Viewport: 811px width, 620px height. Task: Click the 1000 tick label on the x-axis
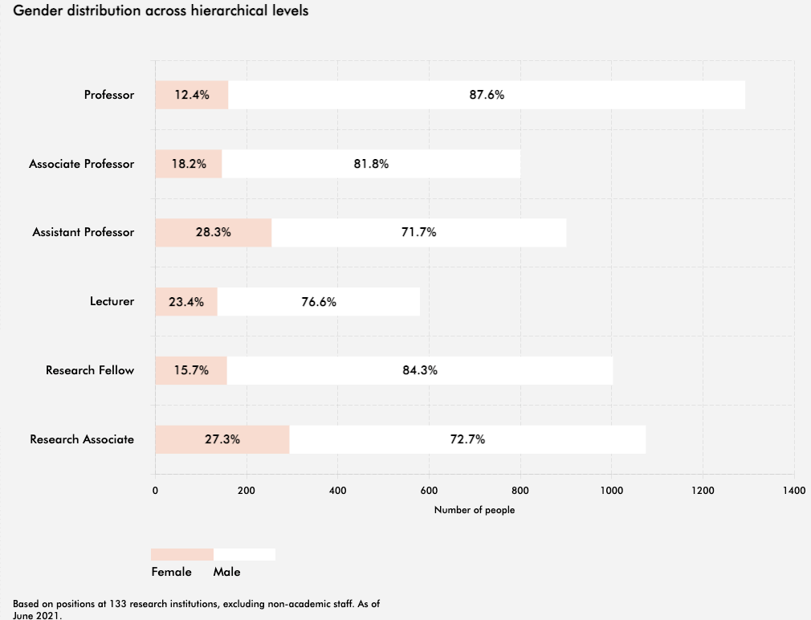611,489
